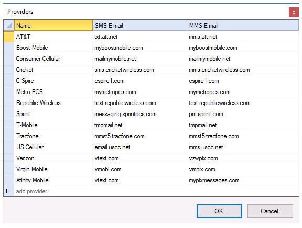Select the vmobl.com cell

click(139, 169)
